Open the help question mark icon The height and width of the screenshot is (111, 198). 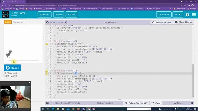[187, 14]
